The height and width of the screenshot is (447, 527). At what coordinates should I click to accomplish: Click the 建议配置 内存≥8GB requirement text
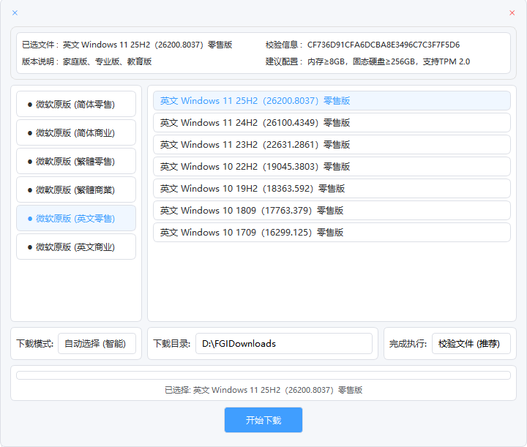(389, 61)
